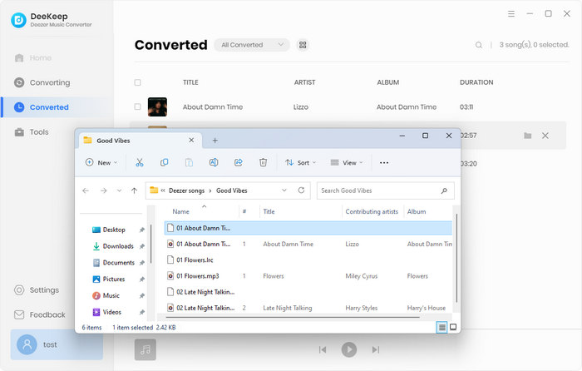Open the Sort dropdown in Explorer
The height and width of the screenshot is (371, 582).
(x=300, y=163)
